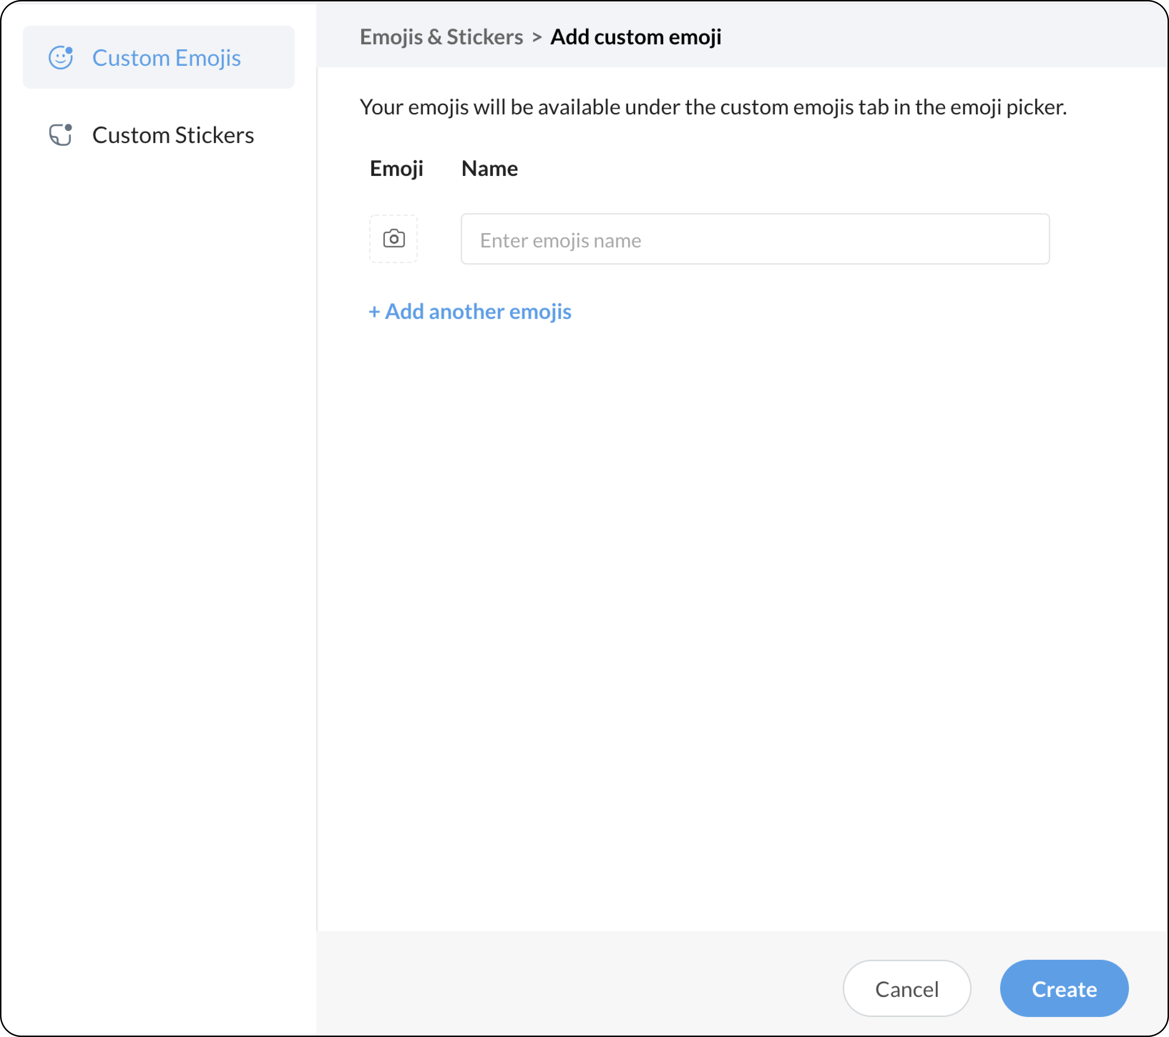Click the plus sign before Add another emojis
Screen dimensions: 1169x1037
[374, 312]
